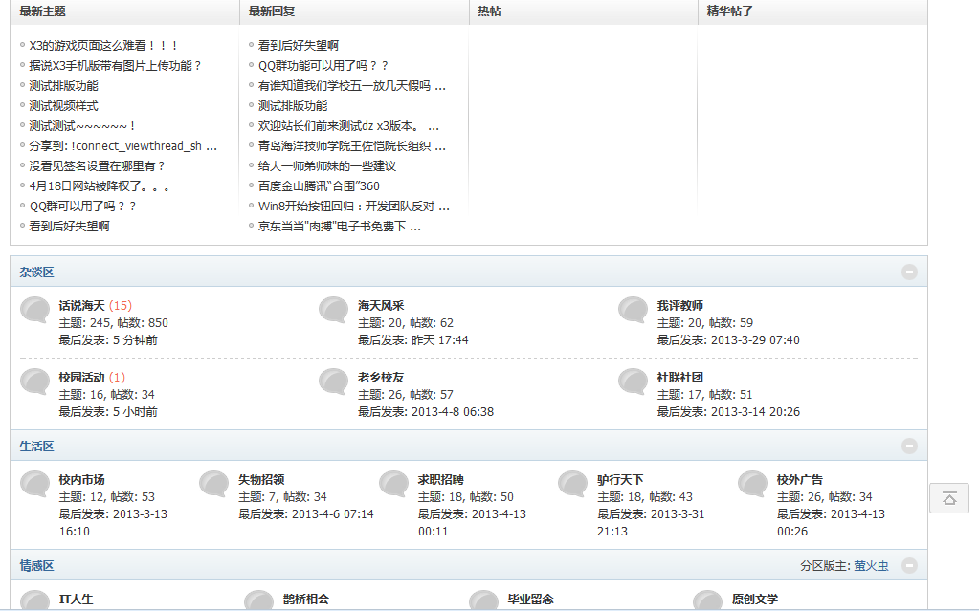Viewport: 979px width, 611px height.
Task: Click the back-to-top arrow button
Action: click(x=949, y=498)
